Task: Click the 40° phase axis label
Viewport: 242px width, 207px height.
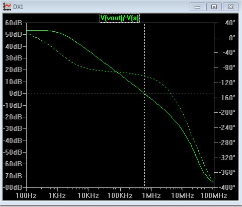Action: click(x=230, y=23)
